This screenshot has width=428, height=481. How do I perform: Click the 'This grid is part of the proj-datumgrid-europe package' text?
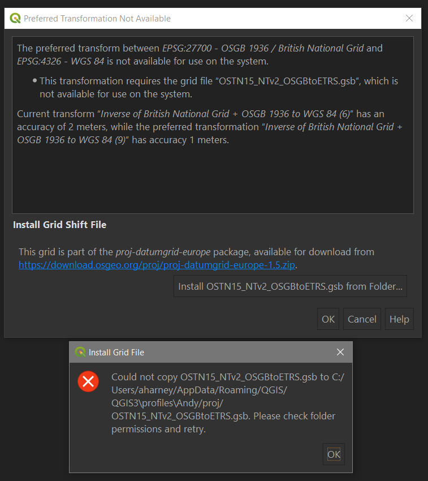(196, 252)
